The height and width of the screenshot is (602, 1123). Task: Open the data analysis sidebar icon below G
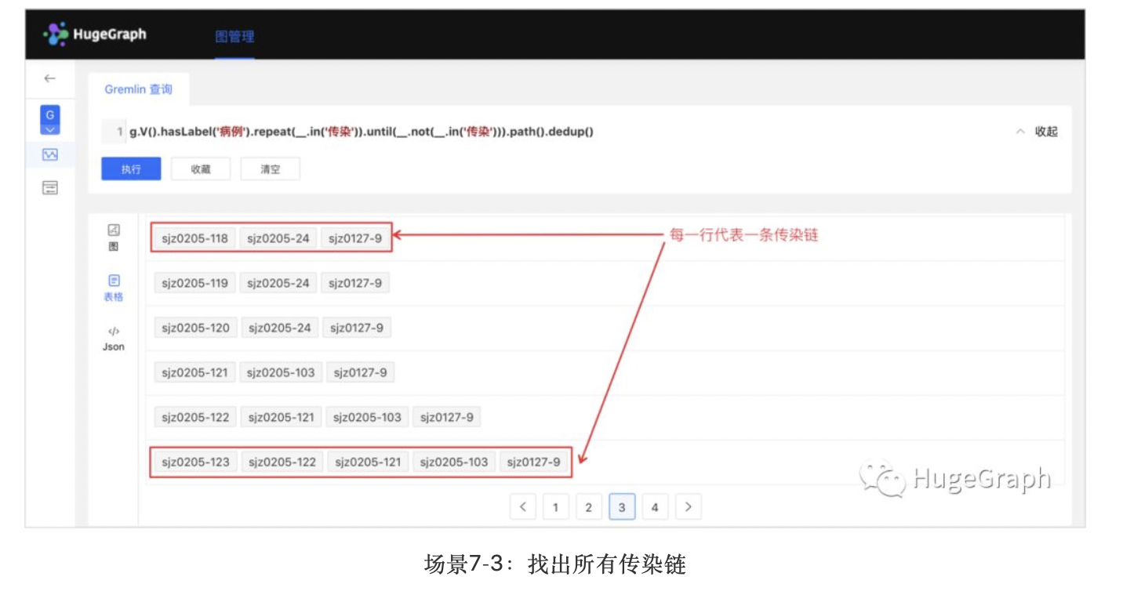(50, 154)
